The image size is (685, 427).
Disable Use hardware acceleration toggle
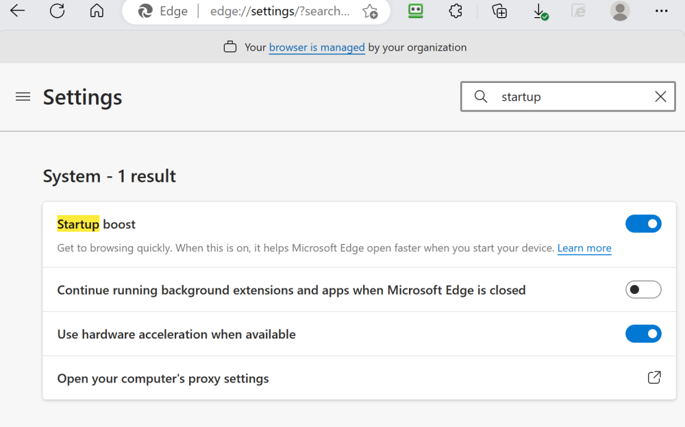point(643,334)
